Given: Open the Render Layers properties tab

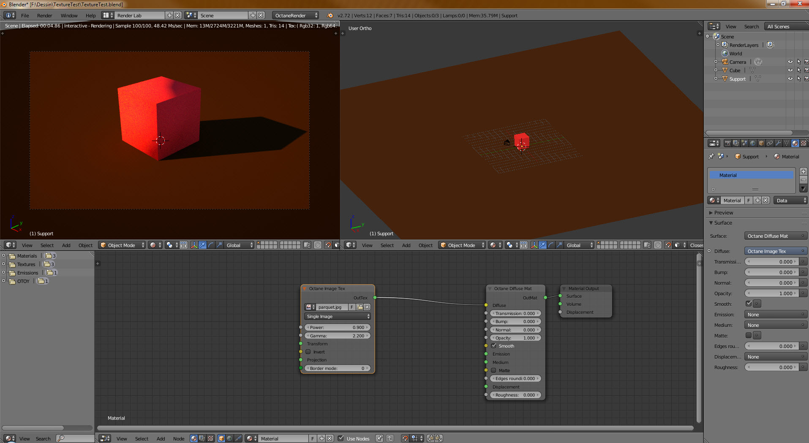Looking at the screenshot, I should pos(736,143).
